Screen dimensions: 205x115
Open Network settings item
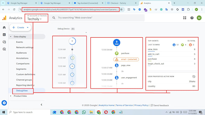(x=25, y=47)
